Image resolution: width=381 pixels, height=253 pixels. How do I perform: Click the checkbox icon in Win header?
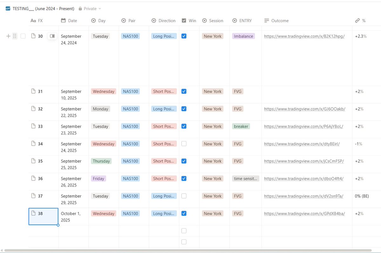point(184,21)
